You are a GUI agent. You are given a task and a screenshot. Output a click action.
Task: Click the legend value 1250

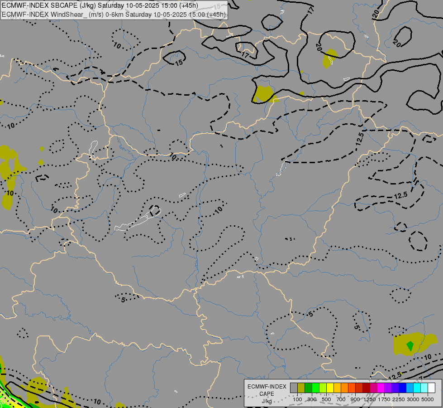[x=370, y=399]
